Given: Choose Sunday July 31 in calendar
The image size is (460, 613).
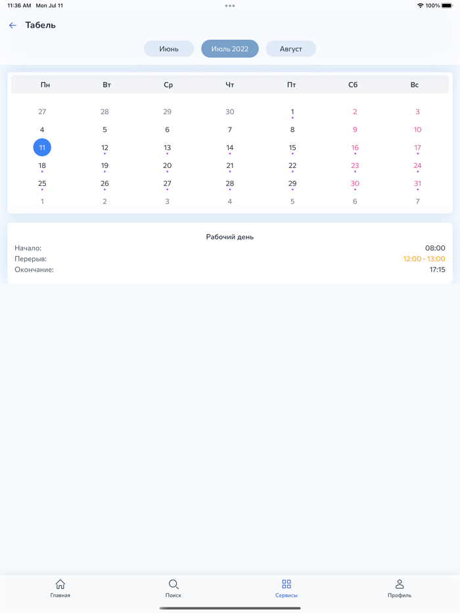Looking at the screenshot, I should [417, 184].
